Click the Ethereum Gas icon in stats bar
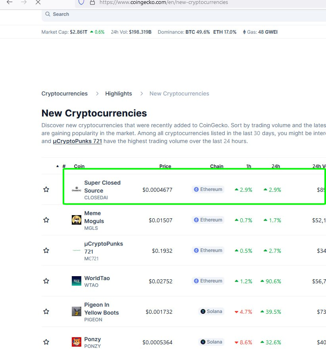Screen dimensions: 326x355 pos(244,32)
